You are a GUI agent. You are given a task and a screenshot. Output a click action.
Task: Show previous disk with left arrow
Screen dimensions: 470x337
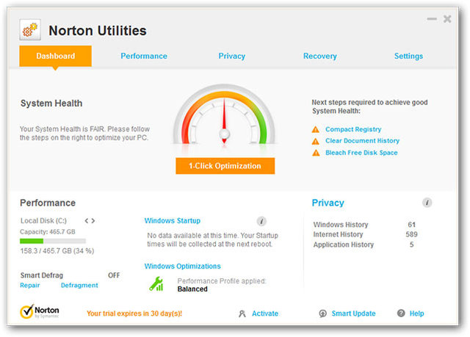tap(87, 221)
